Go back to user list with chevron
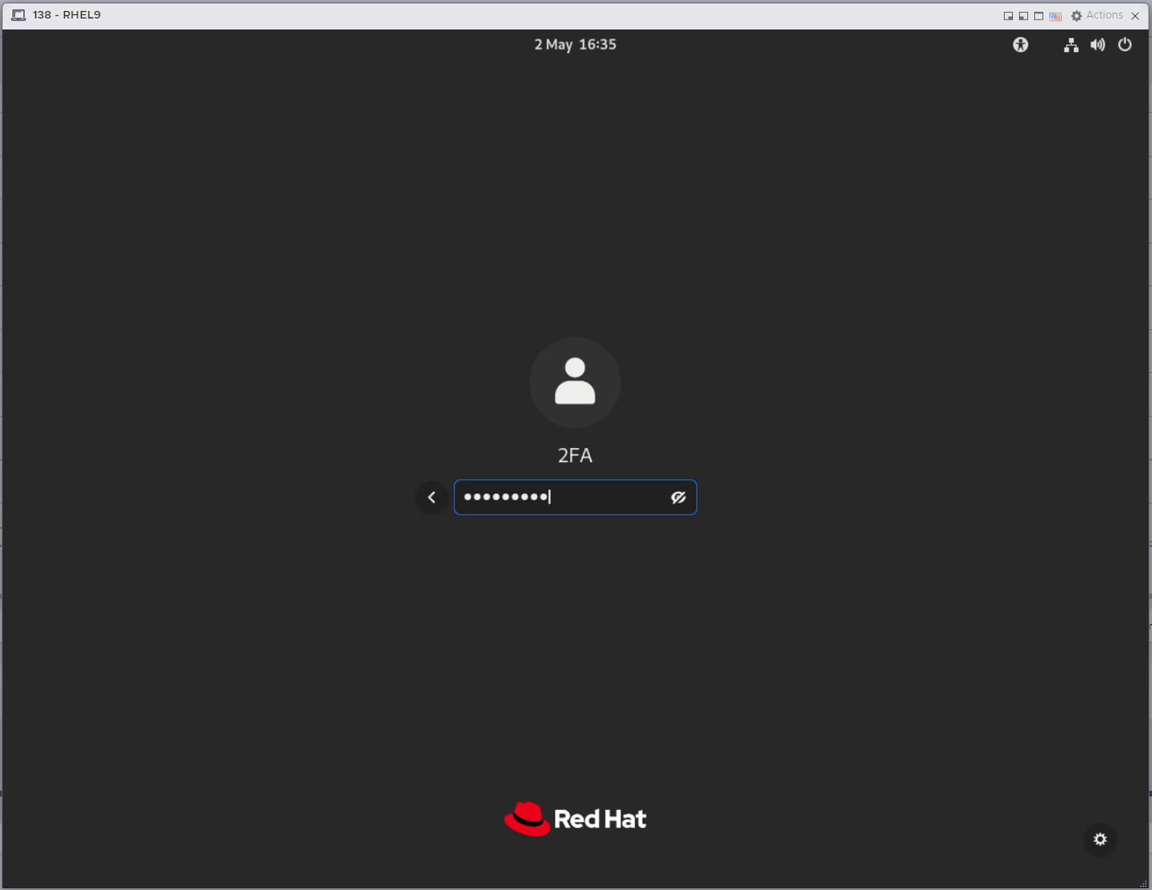The image size is (1152, 890). [x=432, y=498]
